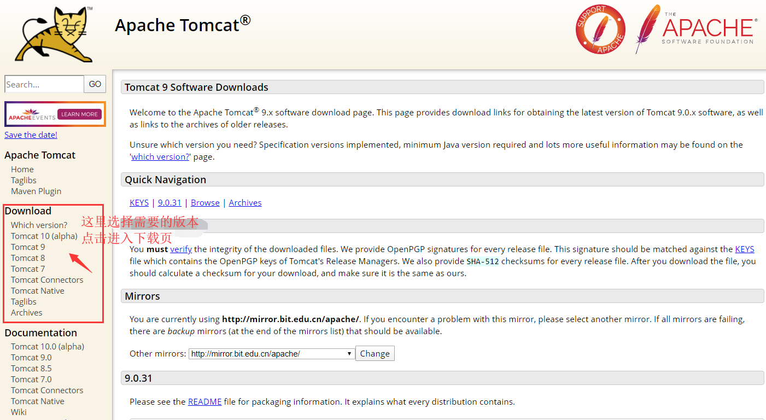Click the Tomcat cat logo
Viewport: 766px width, 420px height.
[54, 34]
